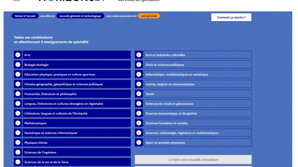
Task: Toggle Sciences de la vie et de la Terre
Action: 76,162
